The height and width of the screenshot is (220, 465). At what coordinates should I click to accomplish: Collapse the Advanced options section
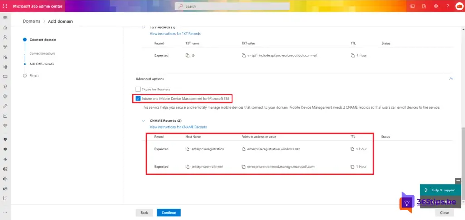pyautogui.click(x=451, y=79)
